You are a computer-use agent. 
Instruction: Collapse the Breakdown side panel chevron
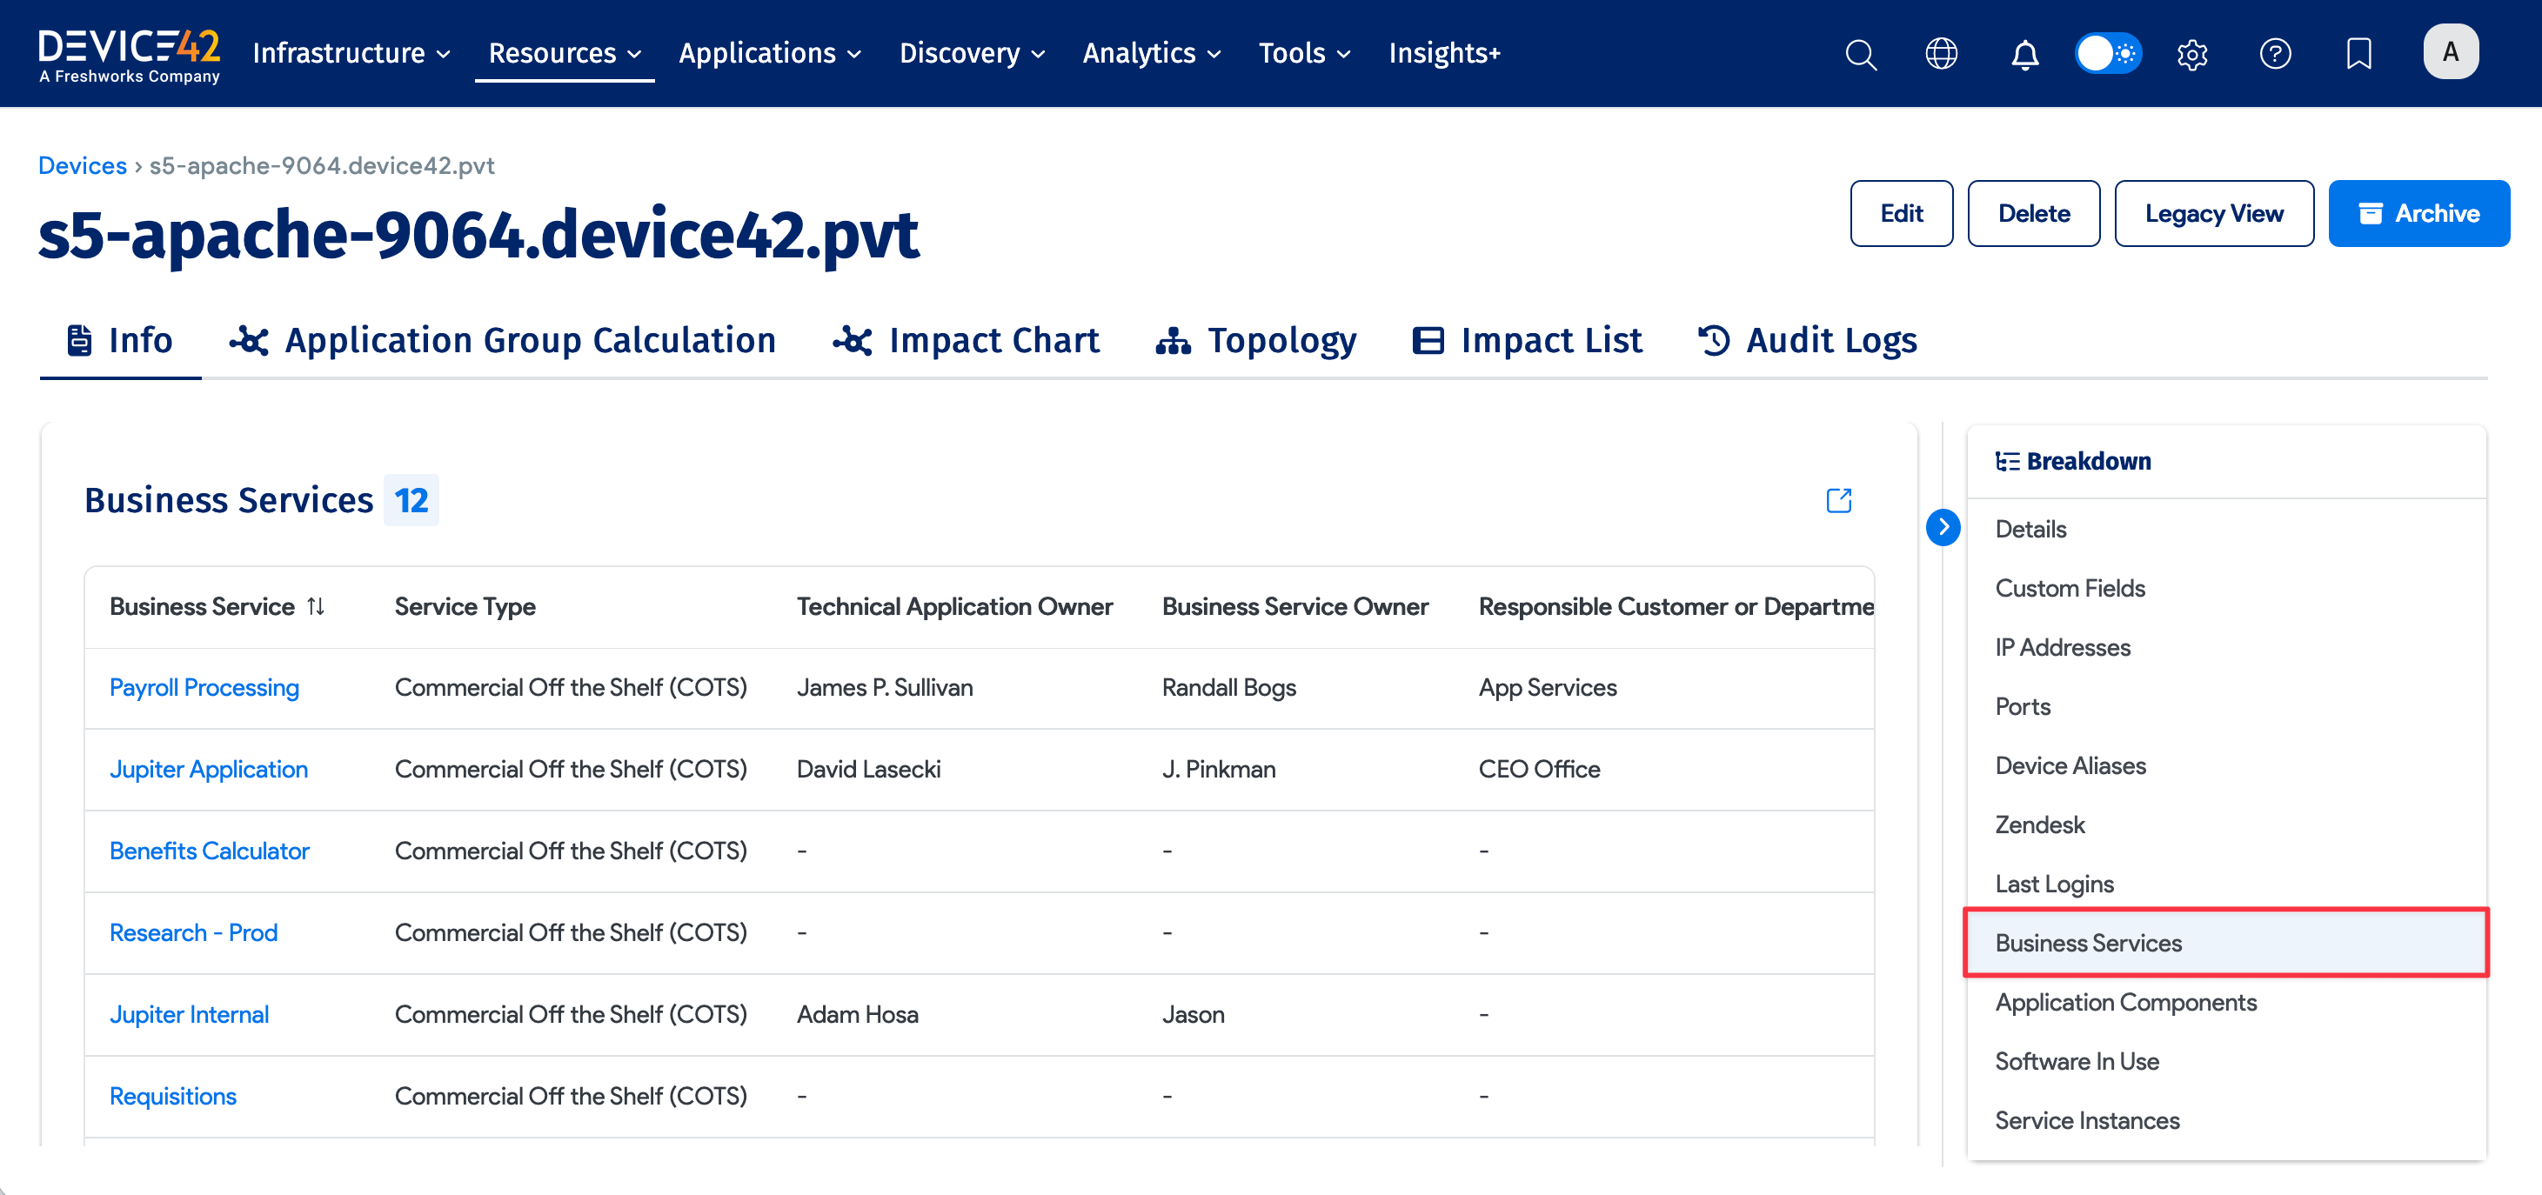pyautogui.click(x=1943, y=528)
